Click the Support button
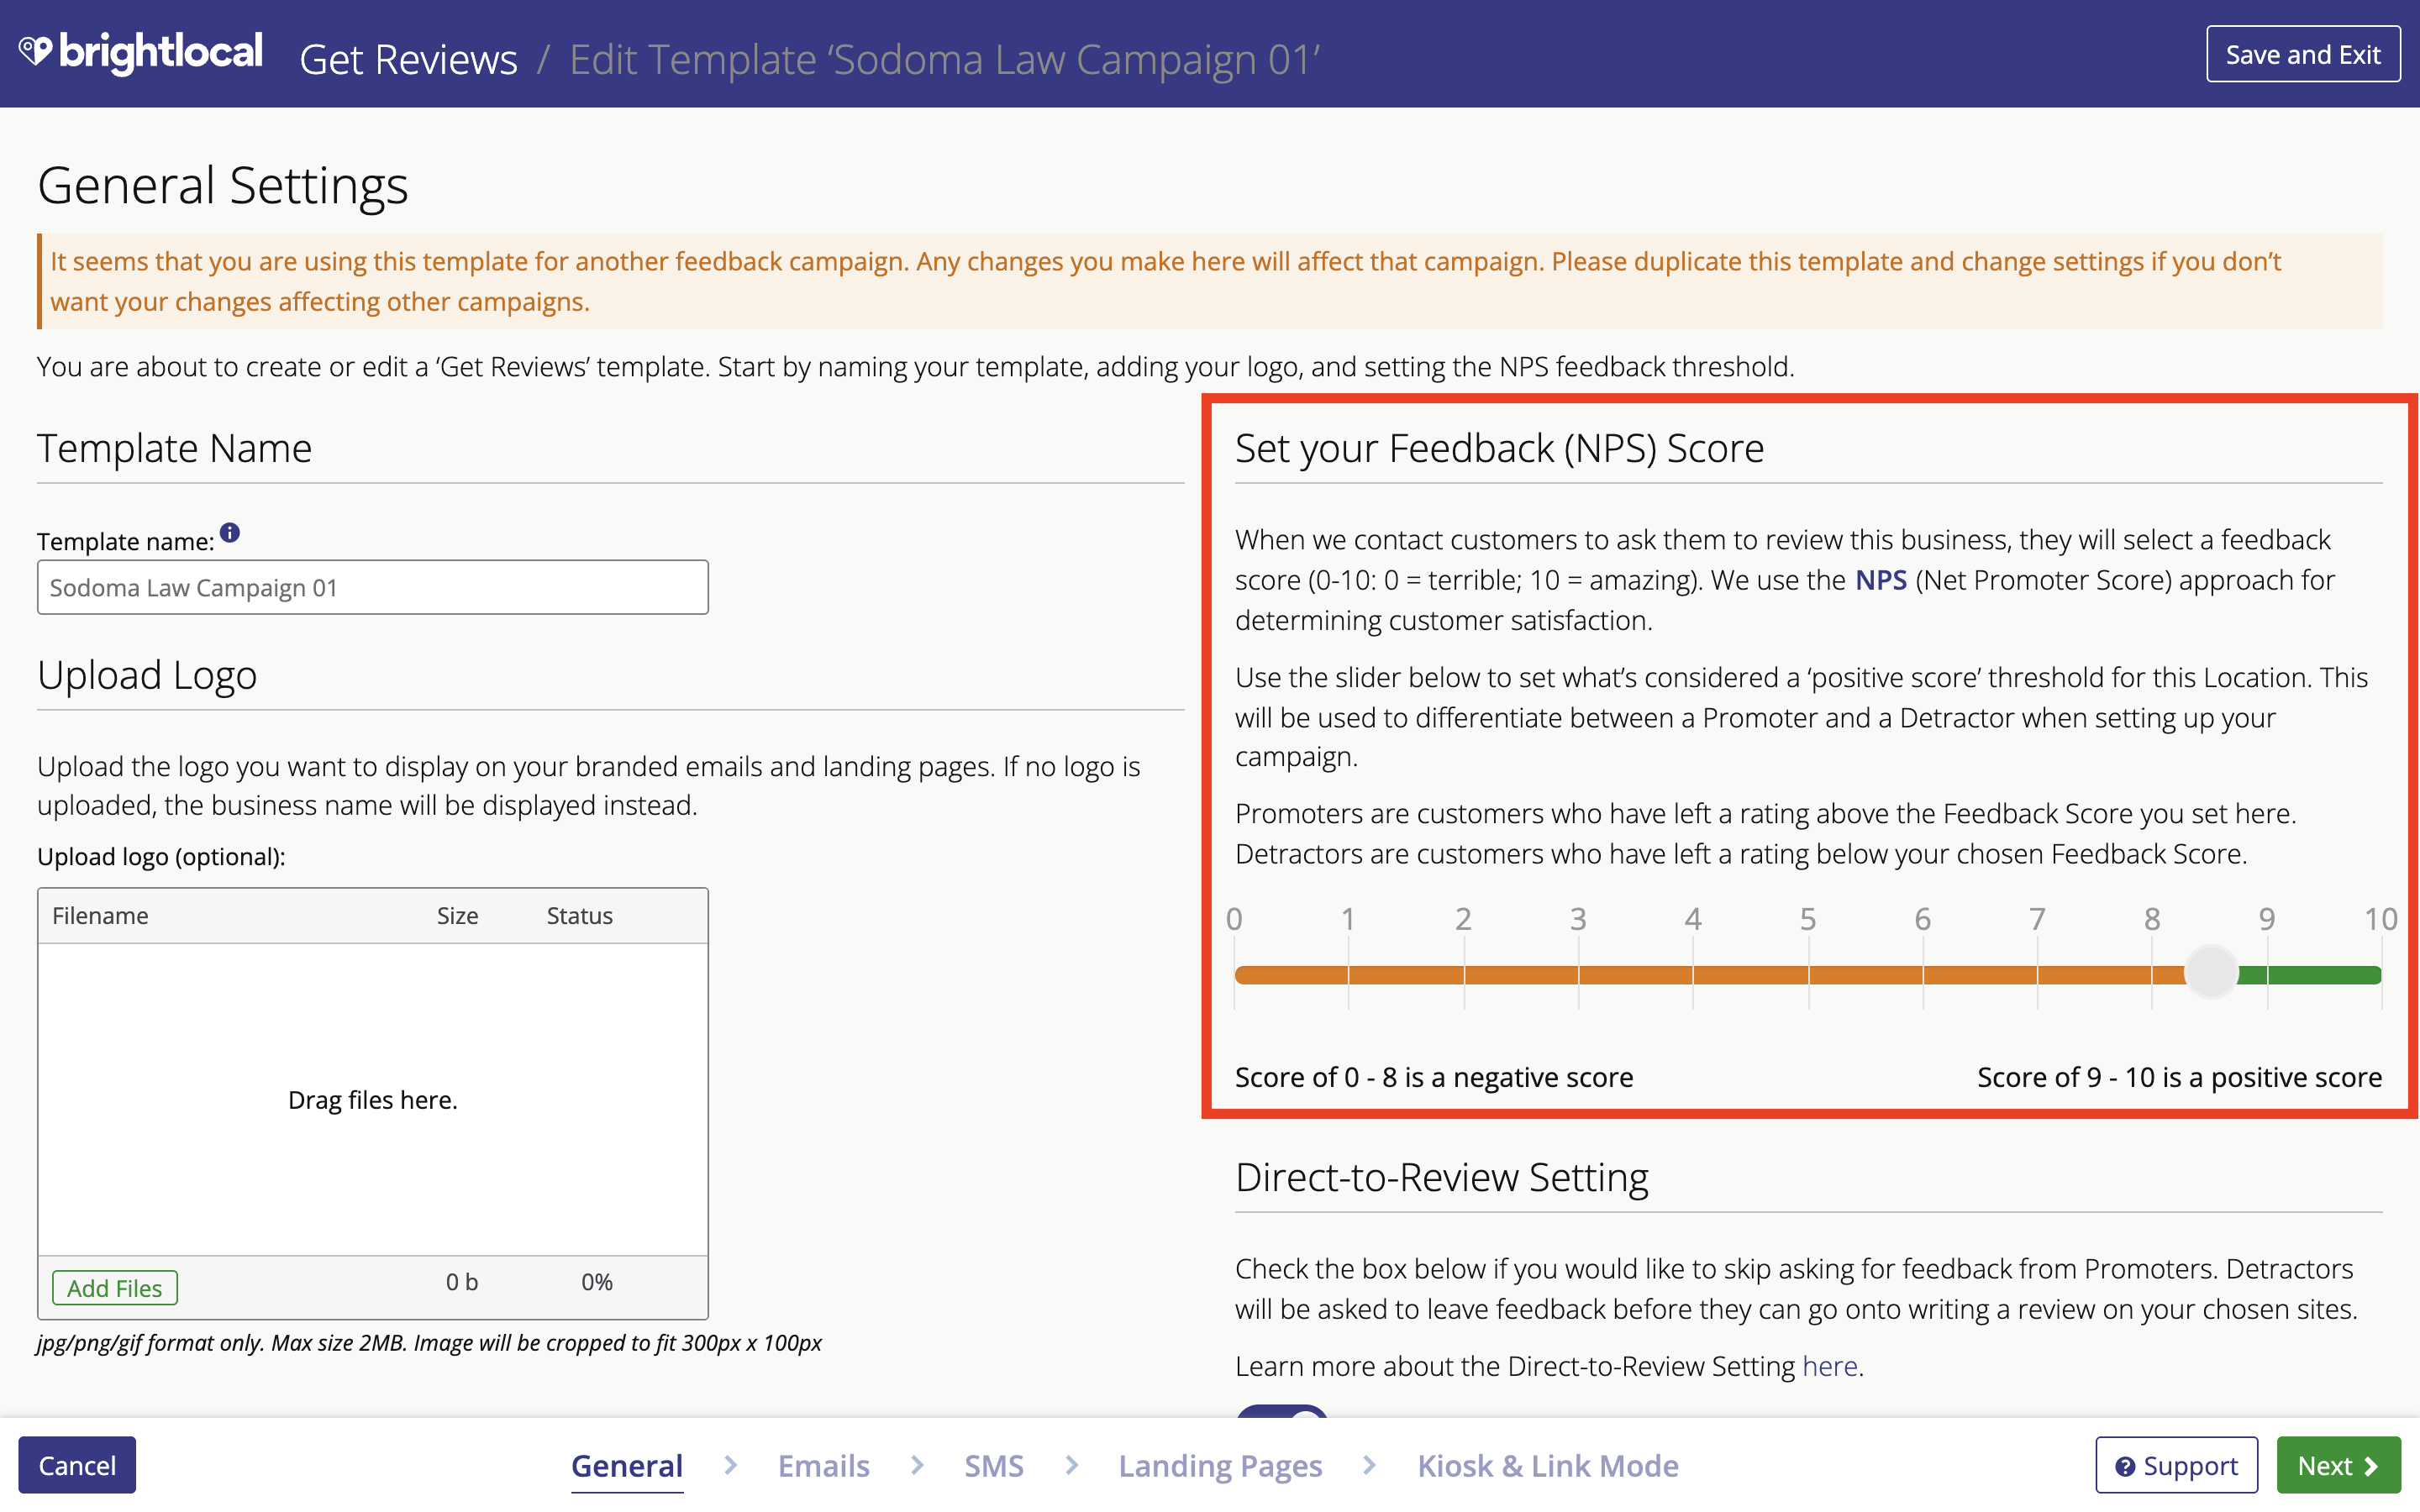Image resolution: width=2420 pixels, height=1512 pixels. click(2176, 1465)
